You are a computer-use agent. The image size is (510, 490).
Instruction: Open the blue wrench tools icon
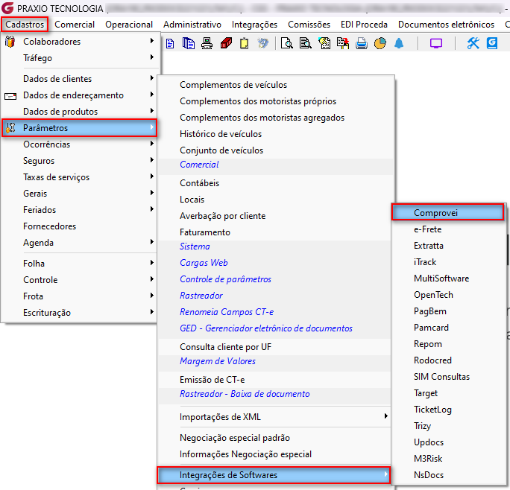point(473,43)
